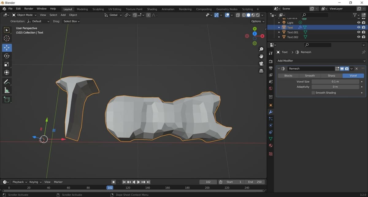Open the Render menu

(29, 9)
